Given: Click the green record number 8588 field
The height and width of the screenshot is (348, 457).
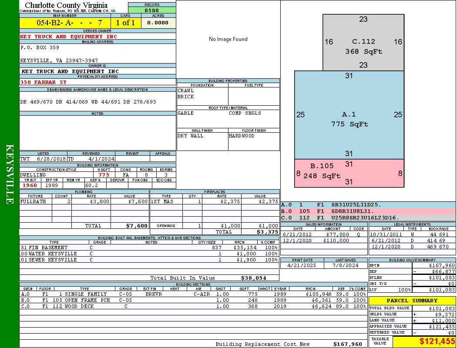Looking at the screenshot, I should coord(152,10).
